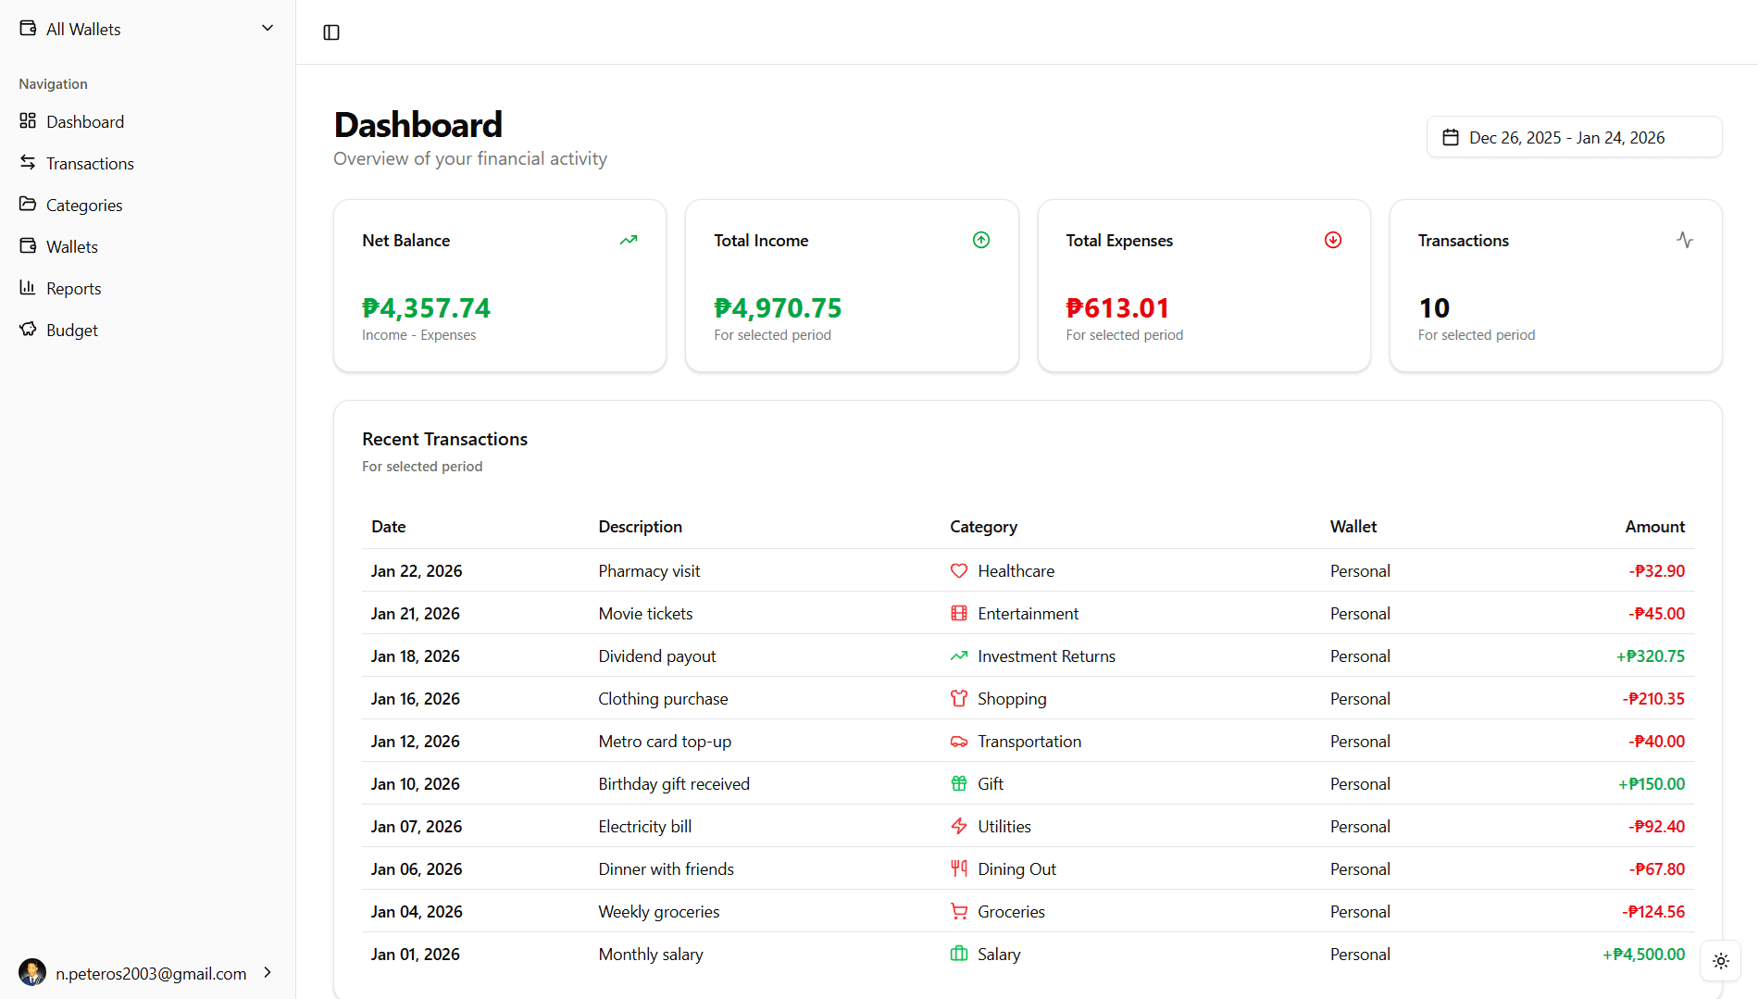Click the Groceries cart icon

[x=959, y=911]
